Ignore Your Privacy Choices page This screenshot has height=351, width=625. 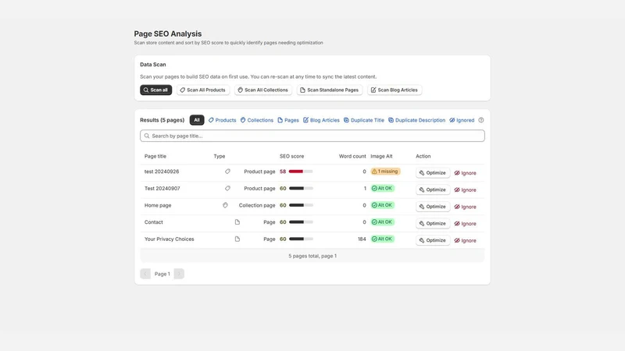[x=465, y=240]
